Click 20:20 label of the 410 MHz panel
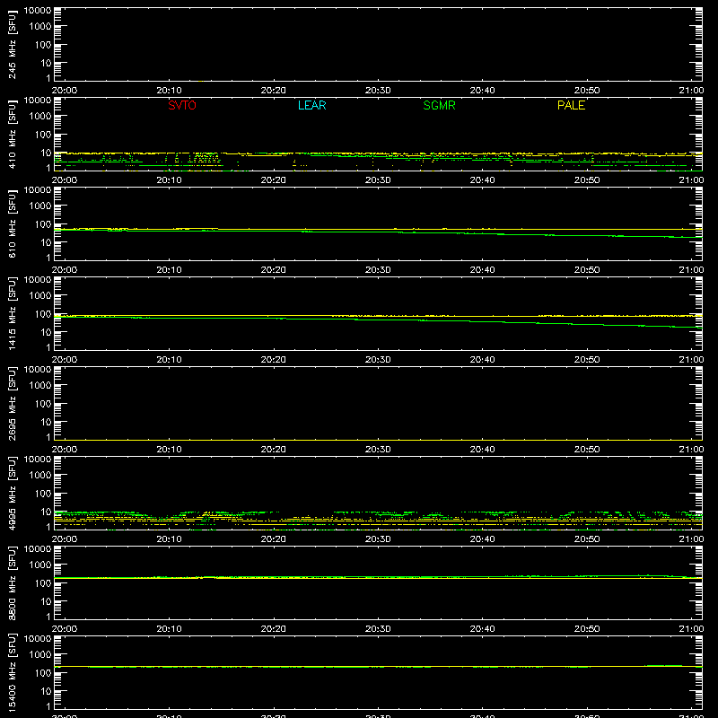This screenshot has width=718, height=718. pos(274,180)
